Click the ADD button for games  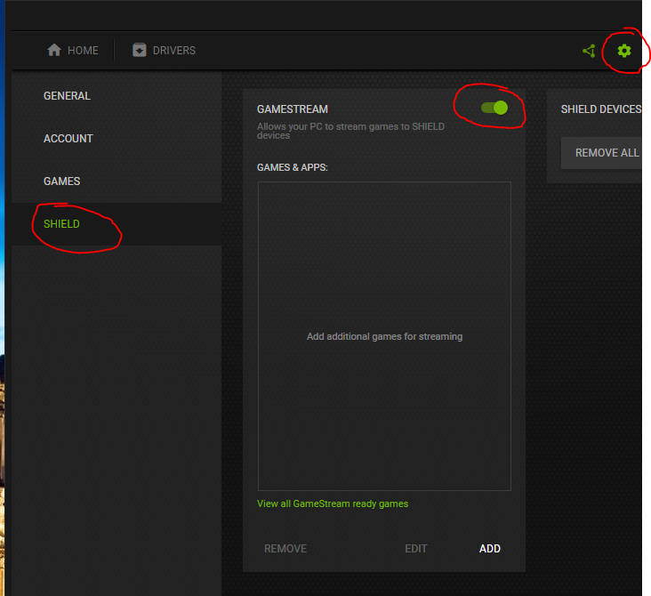[x=490, y=549]
